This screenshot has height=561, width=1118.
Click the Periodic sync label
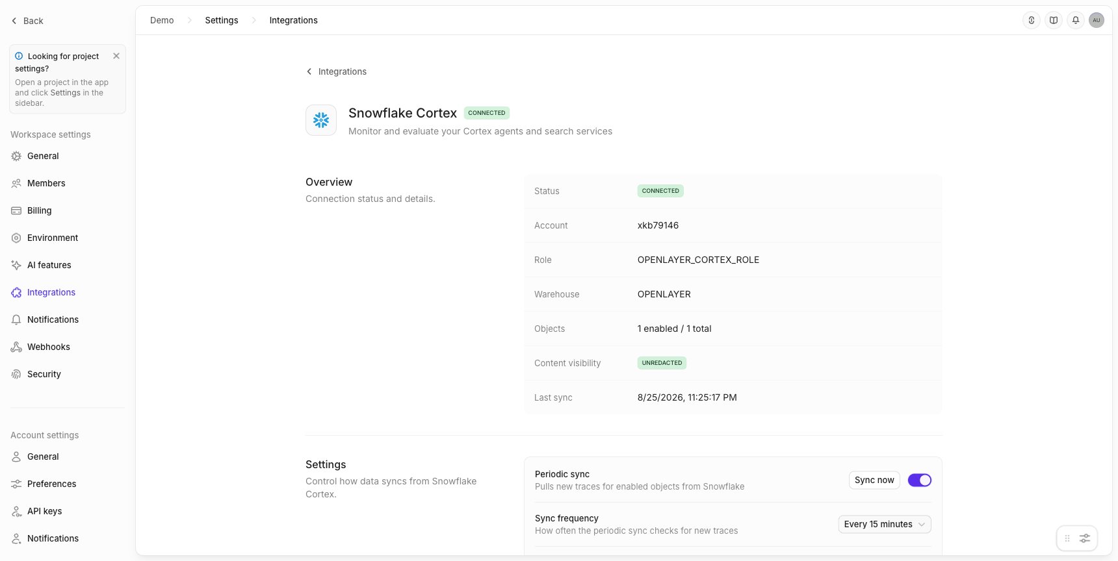(562, 474)
